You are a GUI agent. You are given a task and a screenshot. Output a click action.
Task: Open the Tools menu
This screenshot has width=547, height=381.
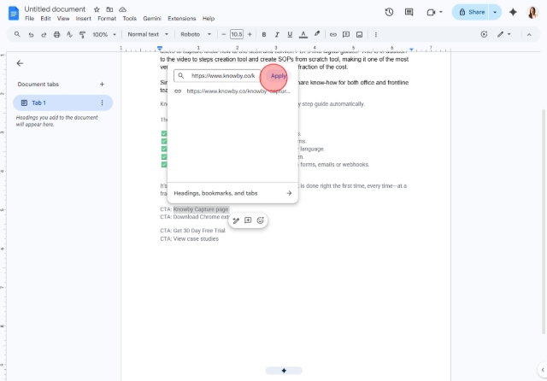click(129, 19)
